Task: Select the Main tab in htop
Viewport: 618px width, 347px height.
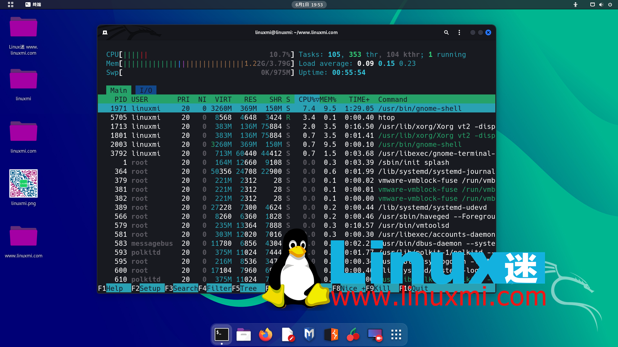Action: pos(118,90)
